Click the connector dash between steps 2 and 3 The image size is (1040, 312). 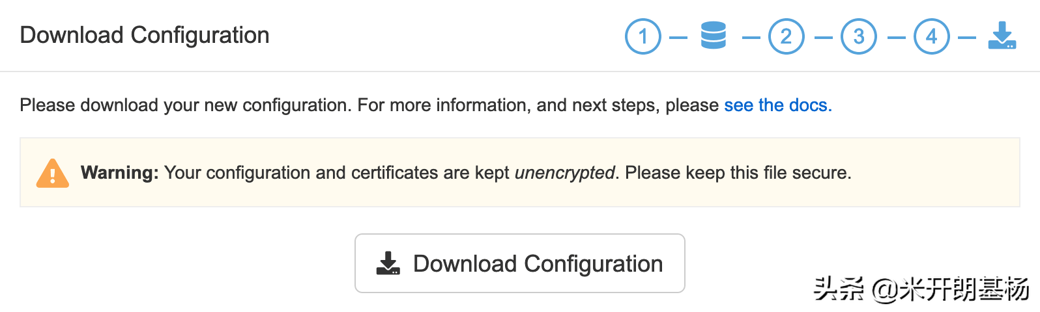[823, 37]
